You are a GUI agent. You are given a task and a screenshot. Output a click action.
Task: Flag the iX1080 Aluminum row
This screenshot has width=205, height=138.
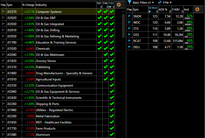(x=3, y=134)
